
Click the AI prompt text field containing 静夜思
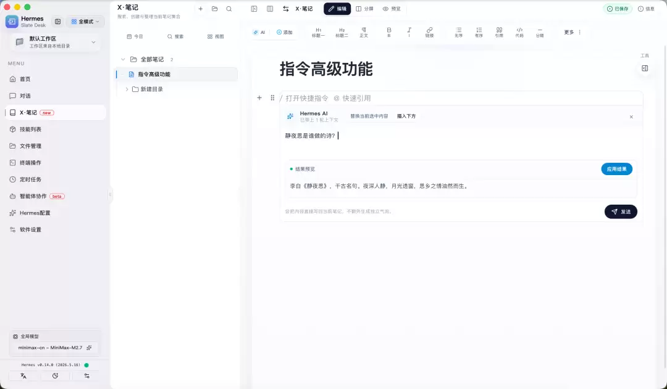click(461, 142)
